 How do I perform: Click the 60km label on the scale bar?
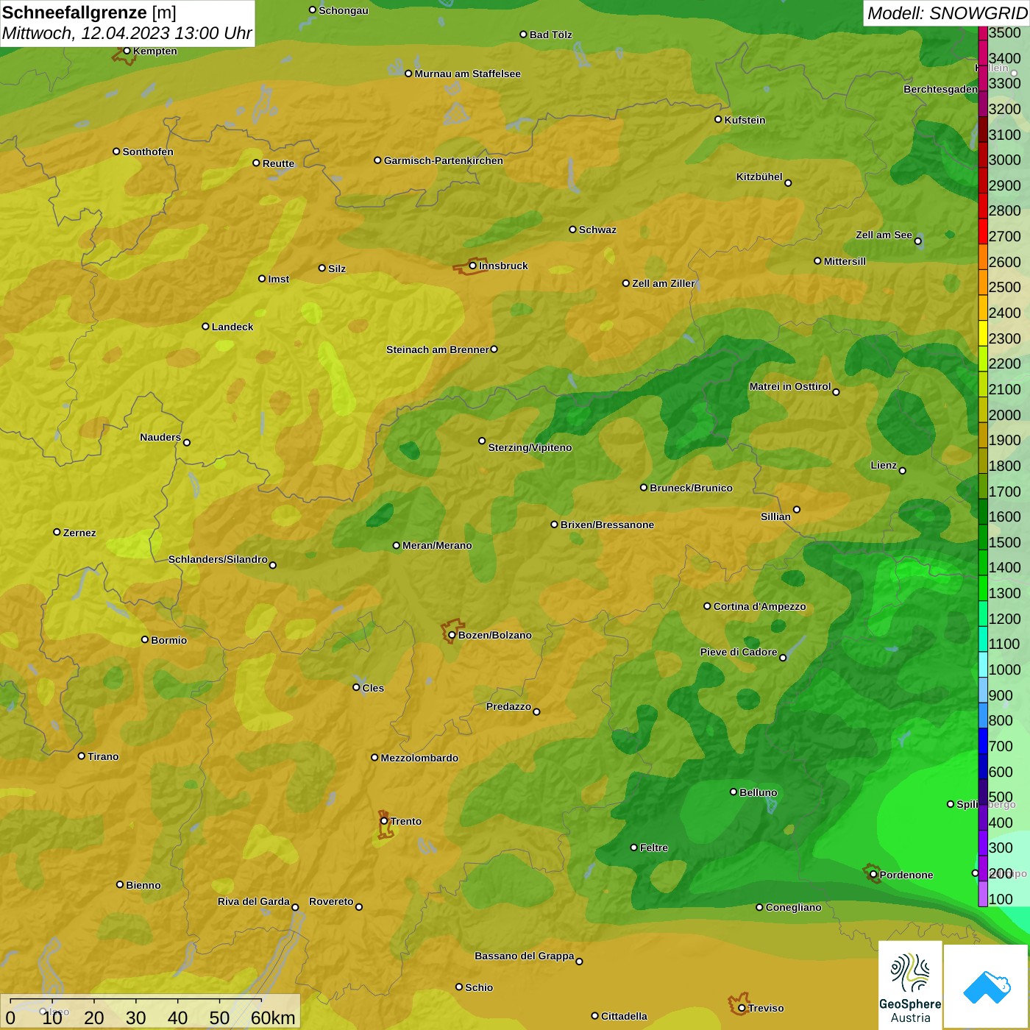[273, 1017]
